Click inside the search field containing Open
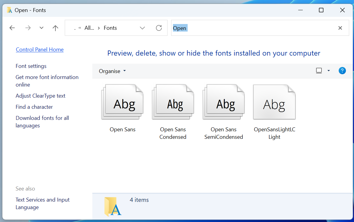The image size is (354, 222). click(255, 28)
